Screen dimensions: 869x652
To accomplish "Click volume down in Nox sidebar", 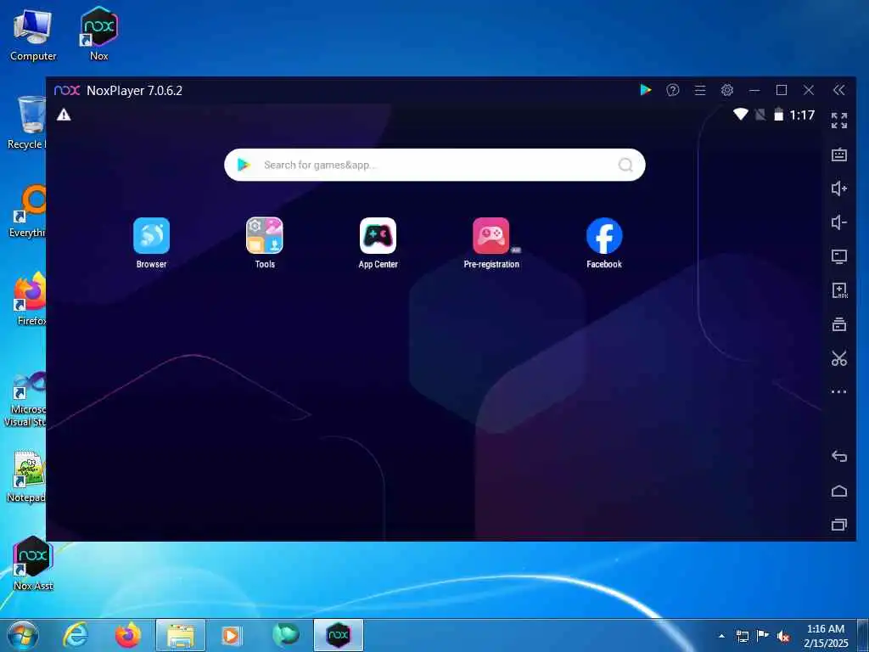I will pos(839,222).
